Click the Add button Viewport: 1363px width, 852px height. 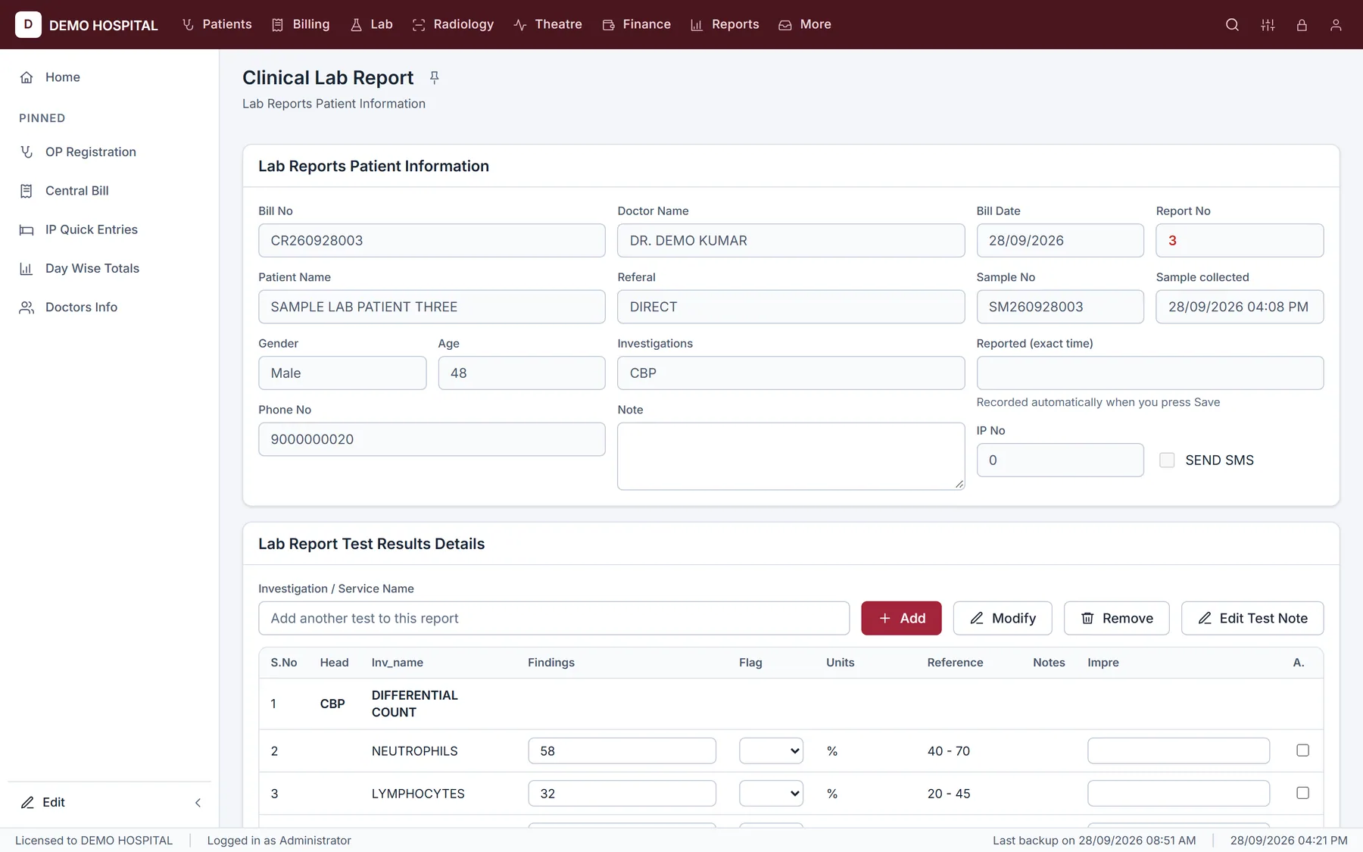(901, 618)
